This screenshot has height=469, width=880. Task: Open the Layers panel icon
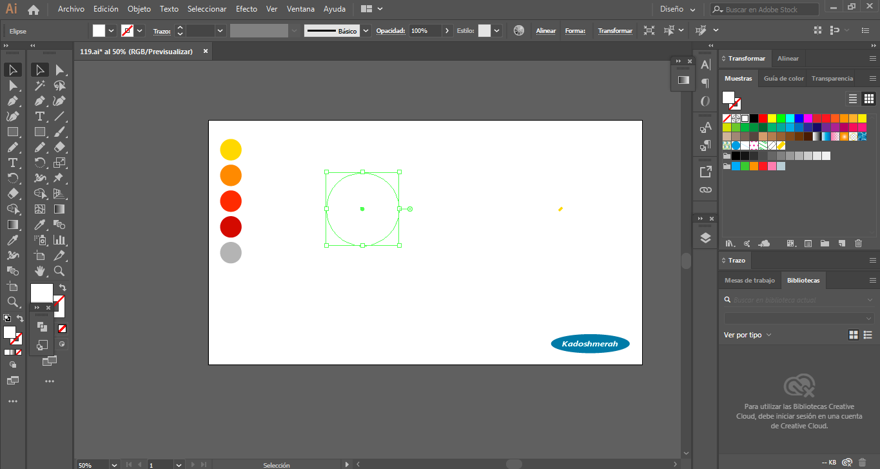coord(705,238)
